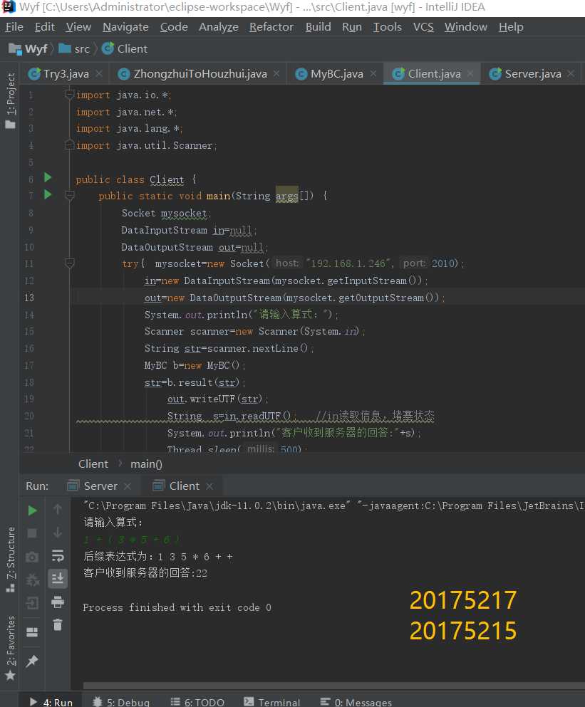
Task: Open the 6: TODO tool window
Action: point(197,702)
